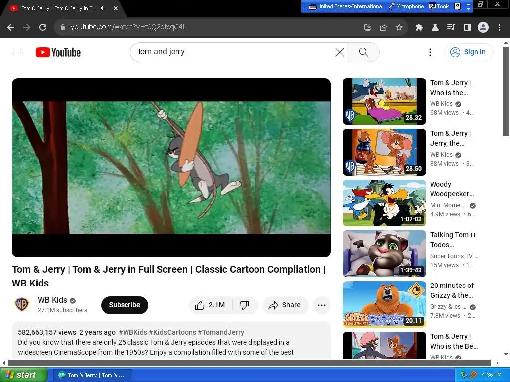
Task: Open the YouTube hamburger guide menu
Action: (18, 52)
